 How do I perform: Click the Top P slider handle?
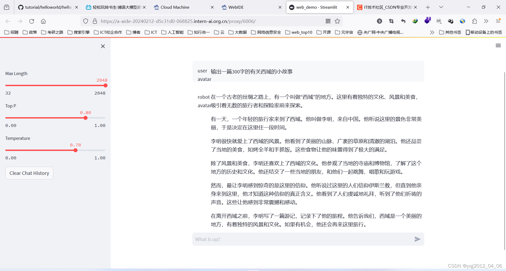[x=85, y=118]
